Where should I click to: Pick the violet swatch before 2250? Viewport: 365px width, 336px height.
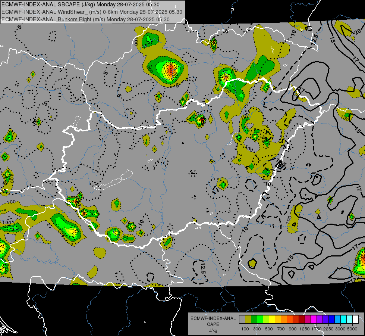pos(325,319)
